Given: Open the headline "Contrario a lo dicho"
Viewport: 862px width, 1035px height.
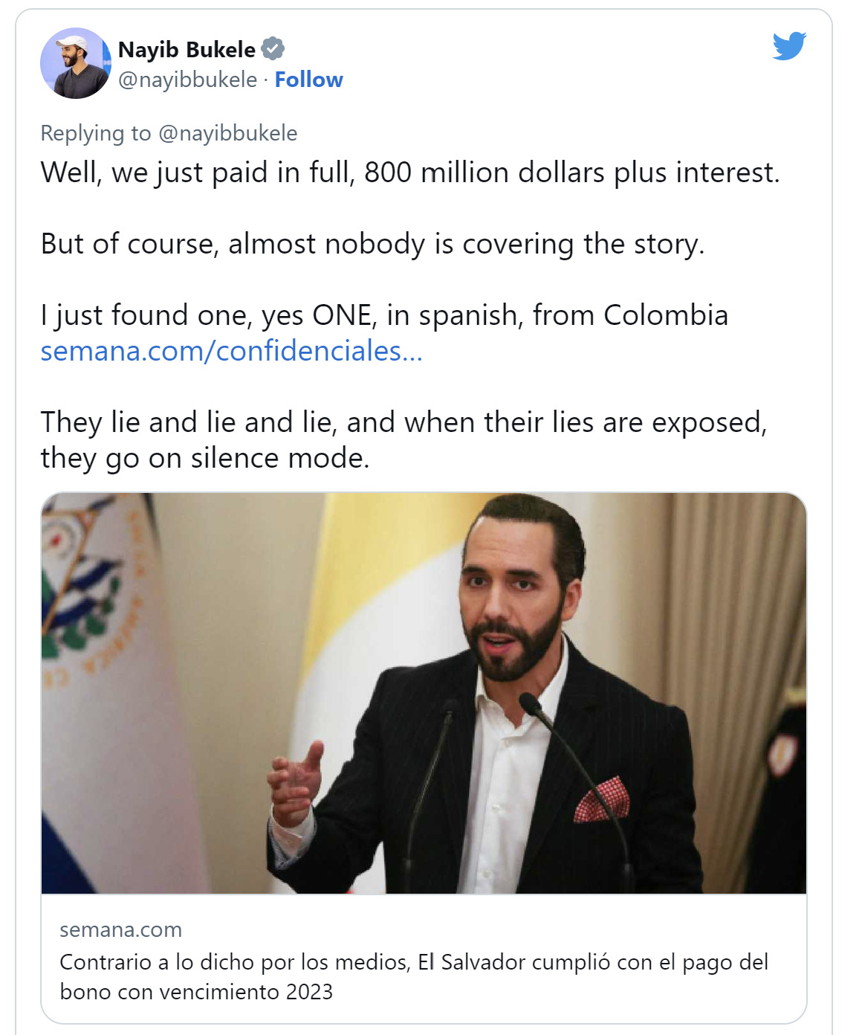Looking at the screenshot, I should click(413, 976).
